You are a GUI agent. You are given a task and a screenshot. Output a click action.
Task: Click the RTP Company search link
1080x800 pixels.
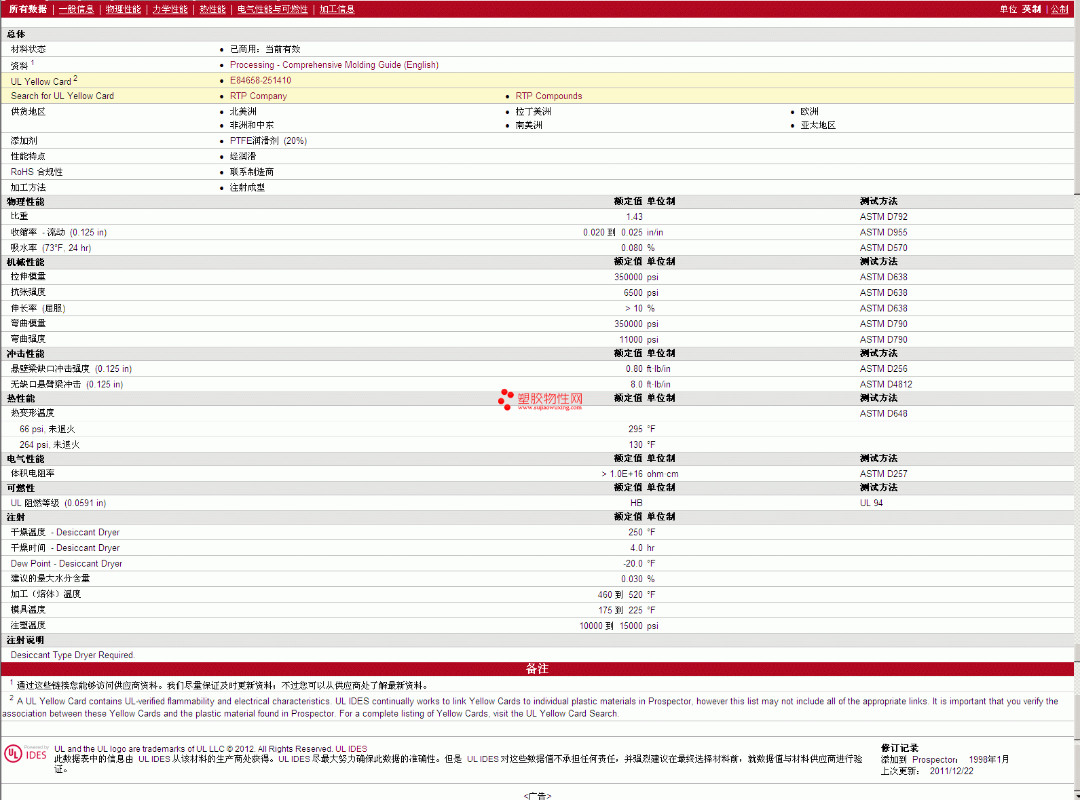tap(258, 96)
